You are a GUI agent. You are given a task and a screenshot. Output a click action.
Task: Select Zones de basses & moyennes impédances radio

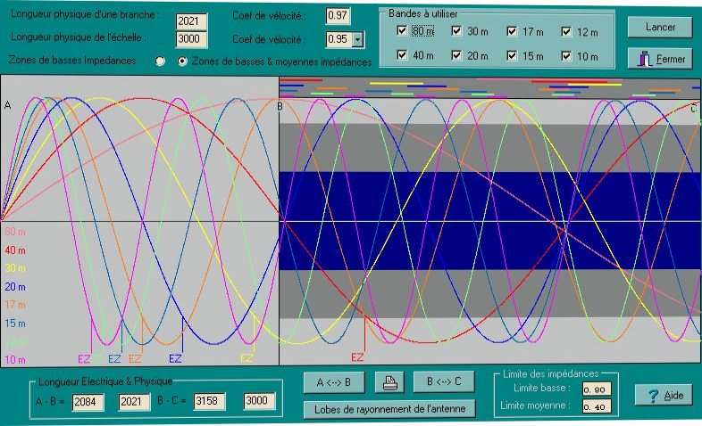(182, 61)
